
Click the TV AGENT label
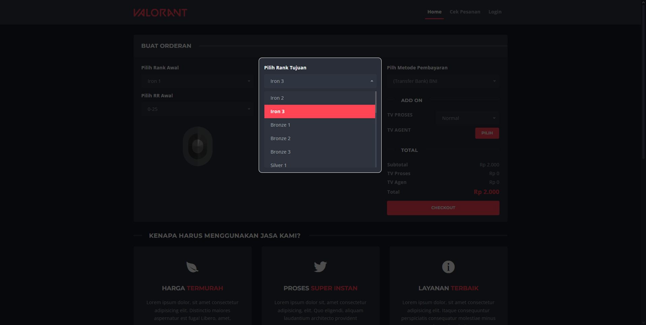(399, 130)
